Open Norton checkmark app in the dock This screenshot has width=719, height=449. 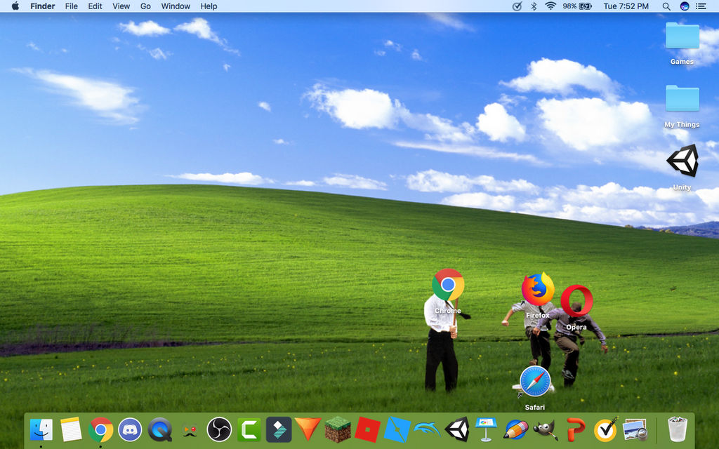click(605, 430)
